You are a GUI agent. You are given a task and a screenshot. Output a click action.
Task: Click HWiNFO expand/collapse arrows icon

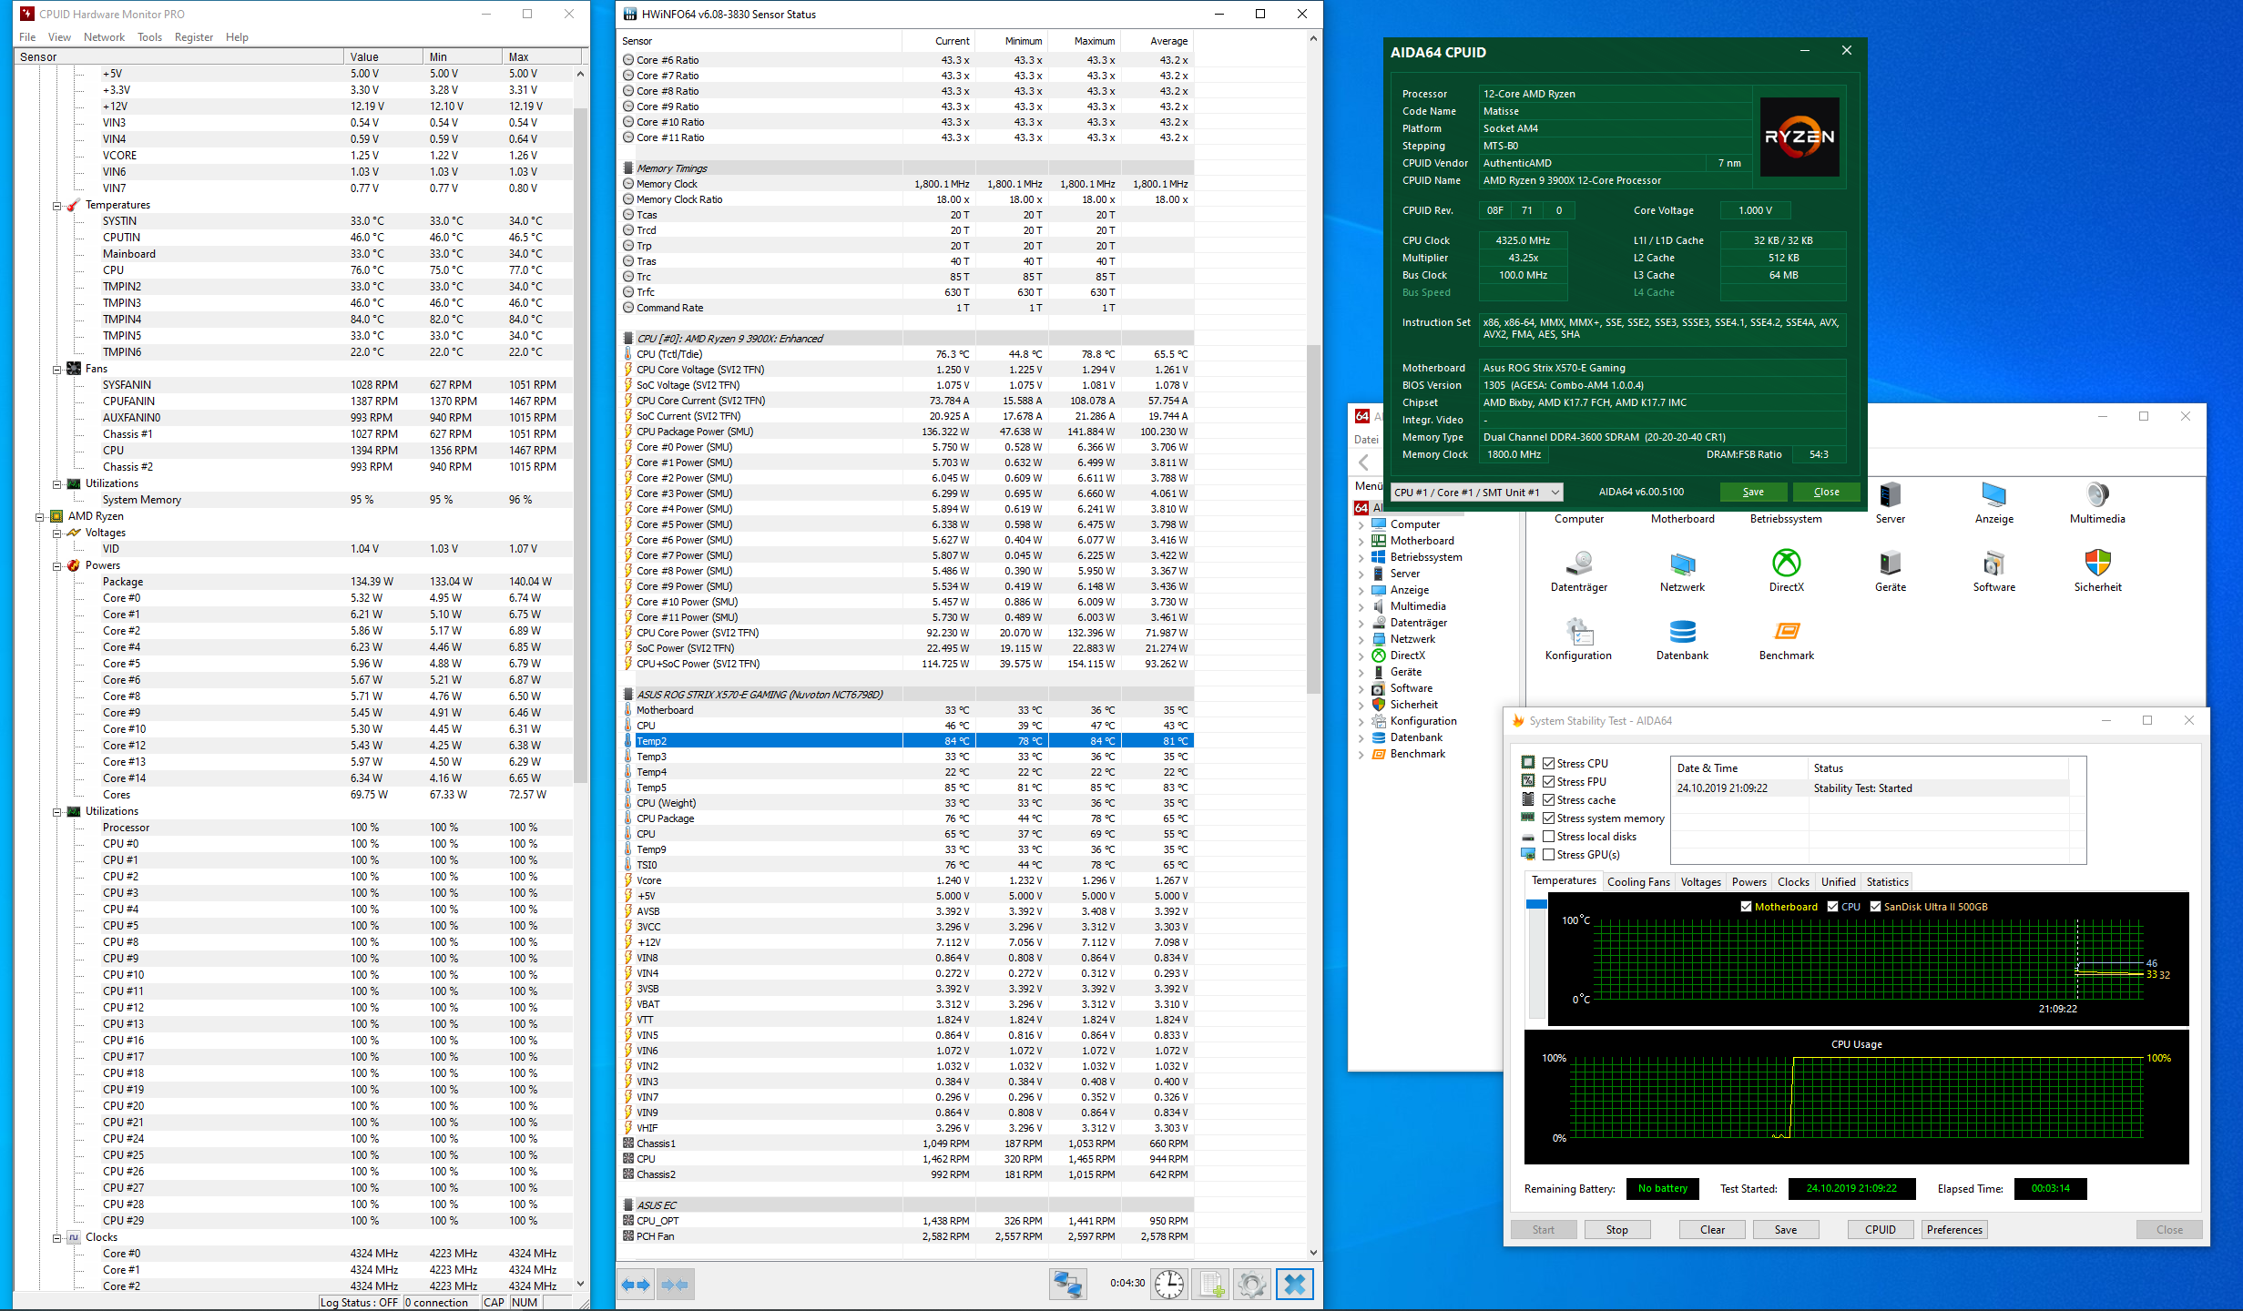point(636,1285)
